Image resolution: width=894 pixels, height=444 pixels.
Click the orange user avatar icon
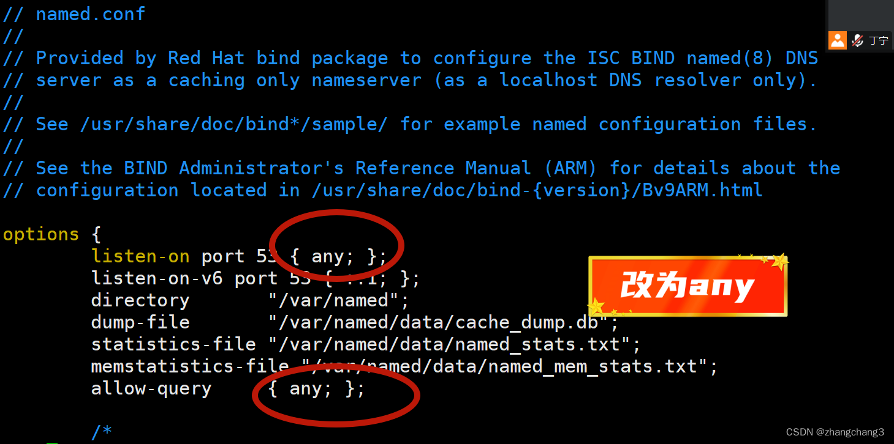837,40
